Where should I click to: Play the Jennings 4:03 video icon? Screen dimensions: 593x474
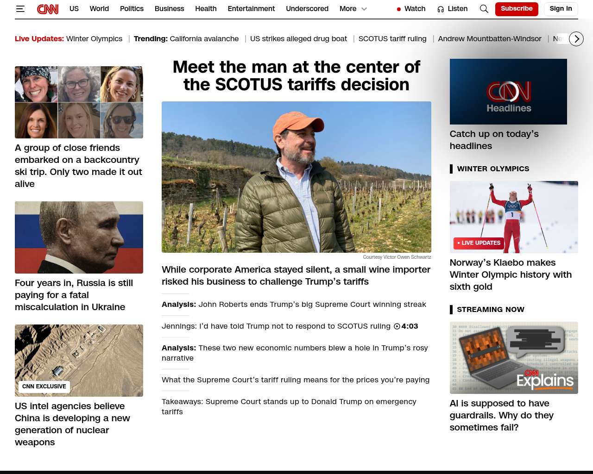point(397,326)
